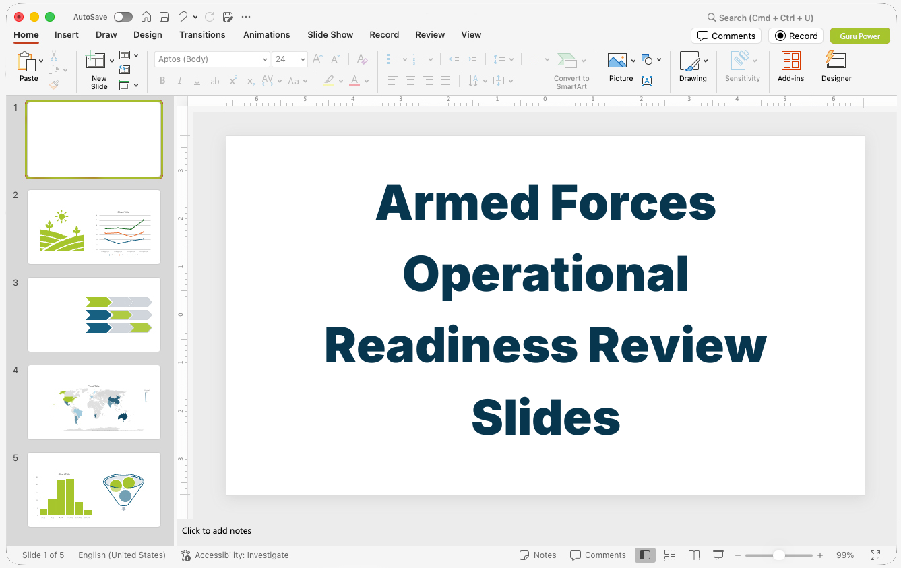Toggle Strikethrough formatting
Screen dimensions: 901x568
[215, 81]
